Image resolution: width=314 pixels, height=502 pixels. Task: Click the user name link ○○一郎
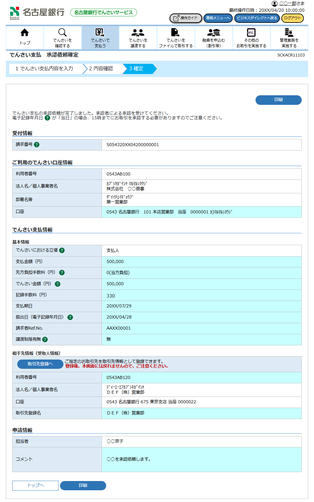click(288, 3)
